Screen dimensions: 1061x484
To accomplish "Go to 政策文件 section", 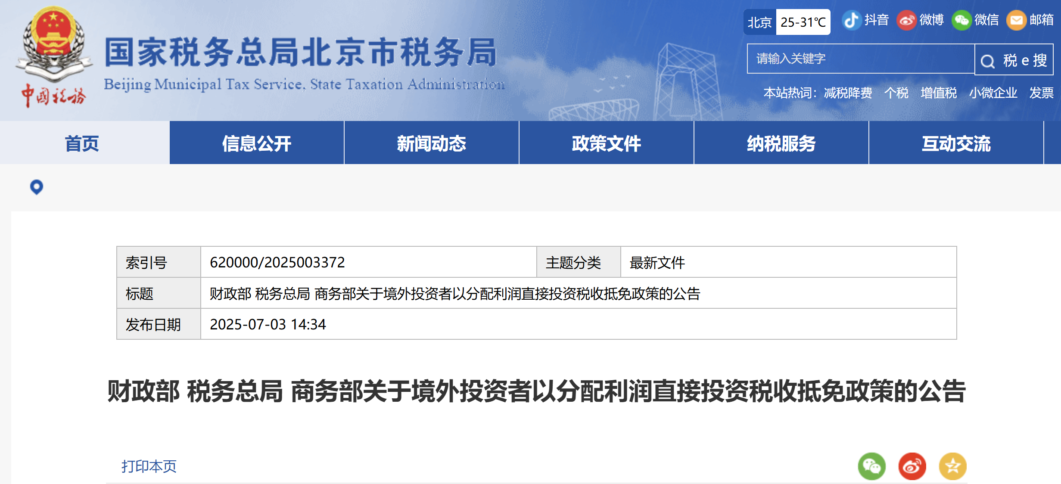I will (607, 143).
